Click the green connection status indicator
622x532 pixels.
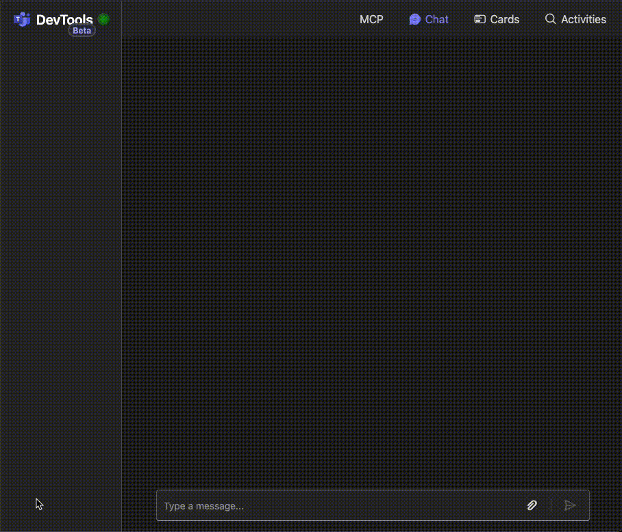pyautogui.click(x=103, y=19)
